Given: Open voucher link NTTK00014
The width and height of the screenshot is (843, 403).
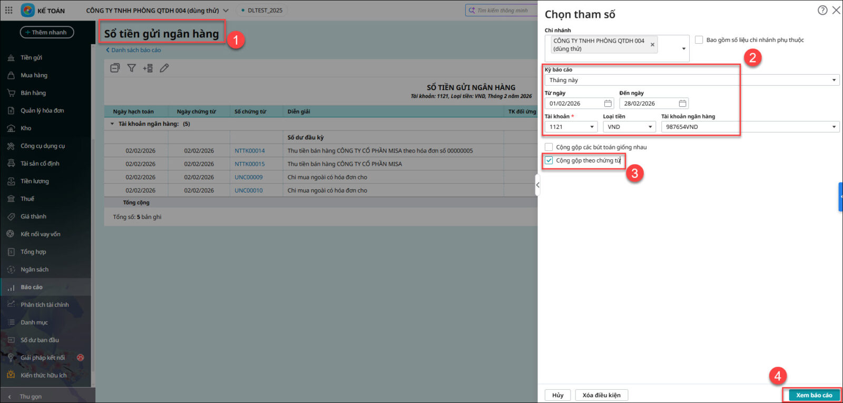Looking at the screenshot, I should tap(250, 151).
